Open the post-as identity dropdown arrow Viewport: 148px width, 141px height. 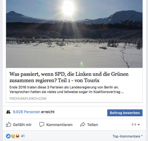(x=139, y=125)
